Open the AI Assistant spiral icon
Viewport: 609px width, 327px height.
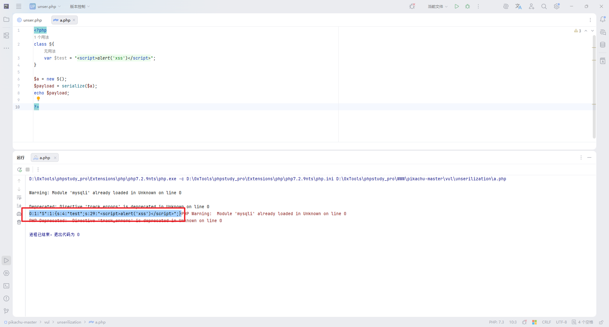506,6
